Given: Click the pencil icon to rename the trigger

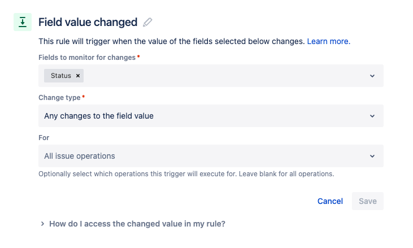Looking at the screenshot, I should pyautogui.click(x=147, y=22).
